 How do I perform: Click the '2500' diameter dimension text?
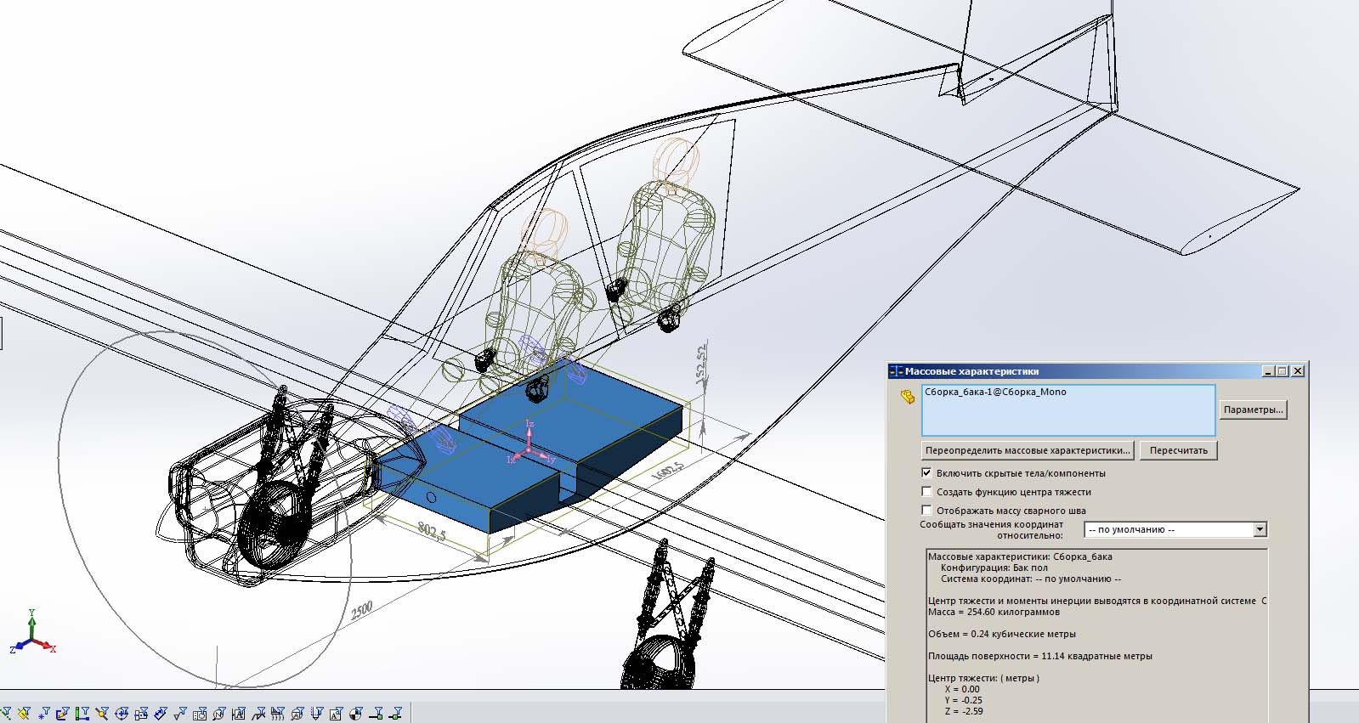click(x=363, y=610)
